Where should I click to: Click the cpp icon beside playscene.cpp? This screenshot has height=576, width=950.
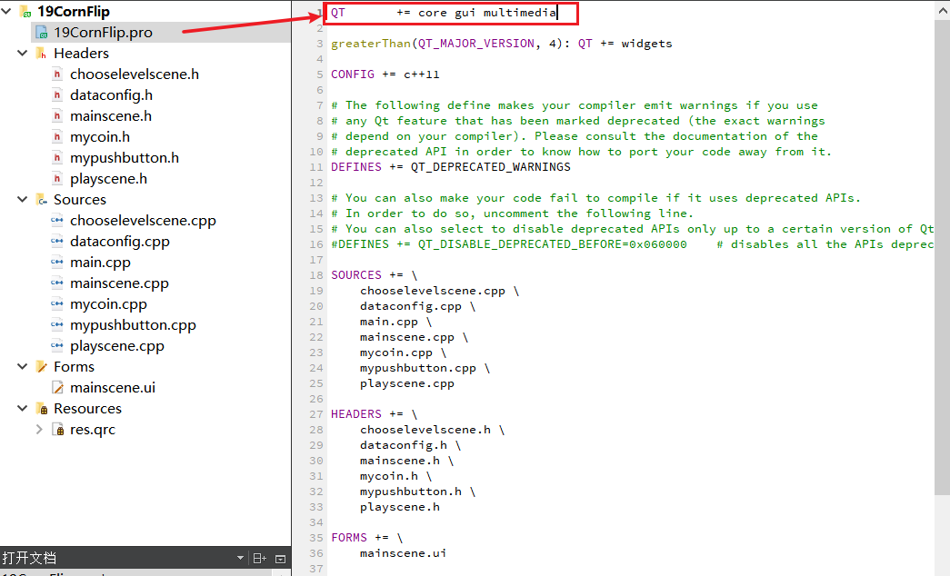pos(57,346)
